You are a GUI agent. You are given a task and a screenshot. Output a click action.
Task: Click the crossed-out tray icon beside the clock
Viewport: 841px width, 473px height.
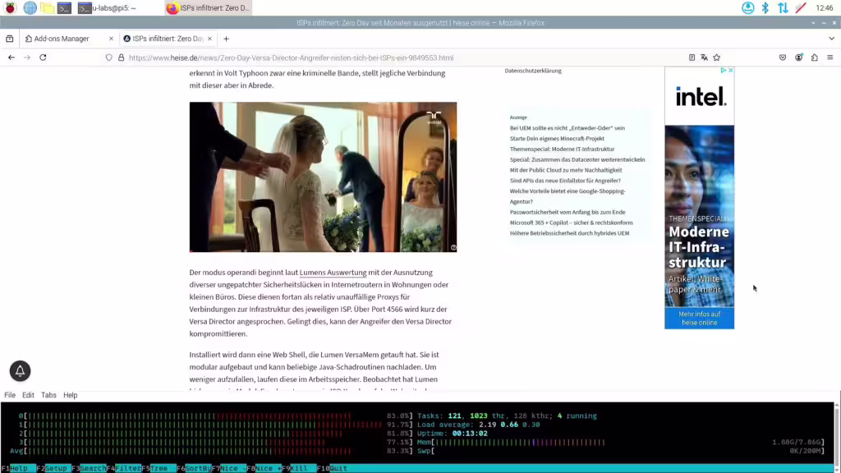point(801,7)
